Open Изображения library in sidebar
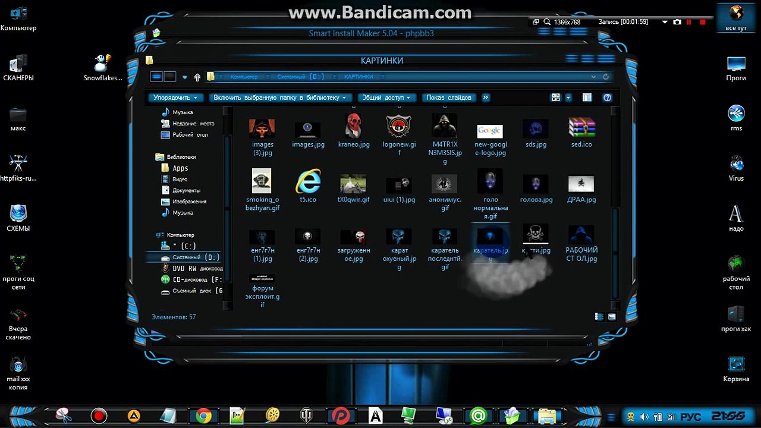The width and height of the screenshot is (761, 428). click(x=184, y=202)
